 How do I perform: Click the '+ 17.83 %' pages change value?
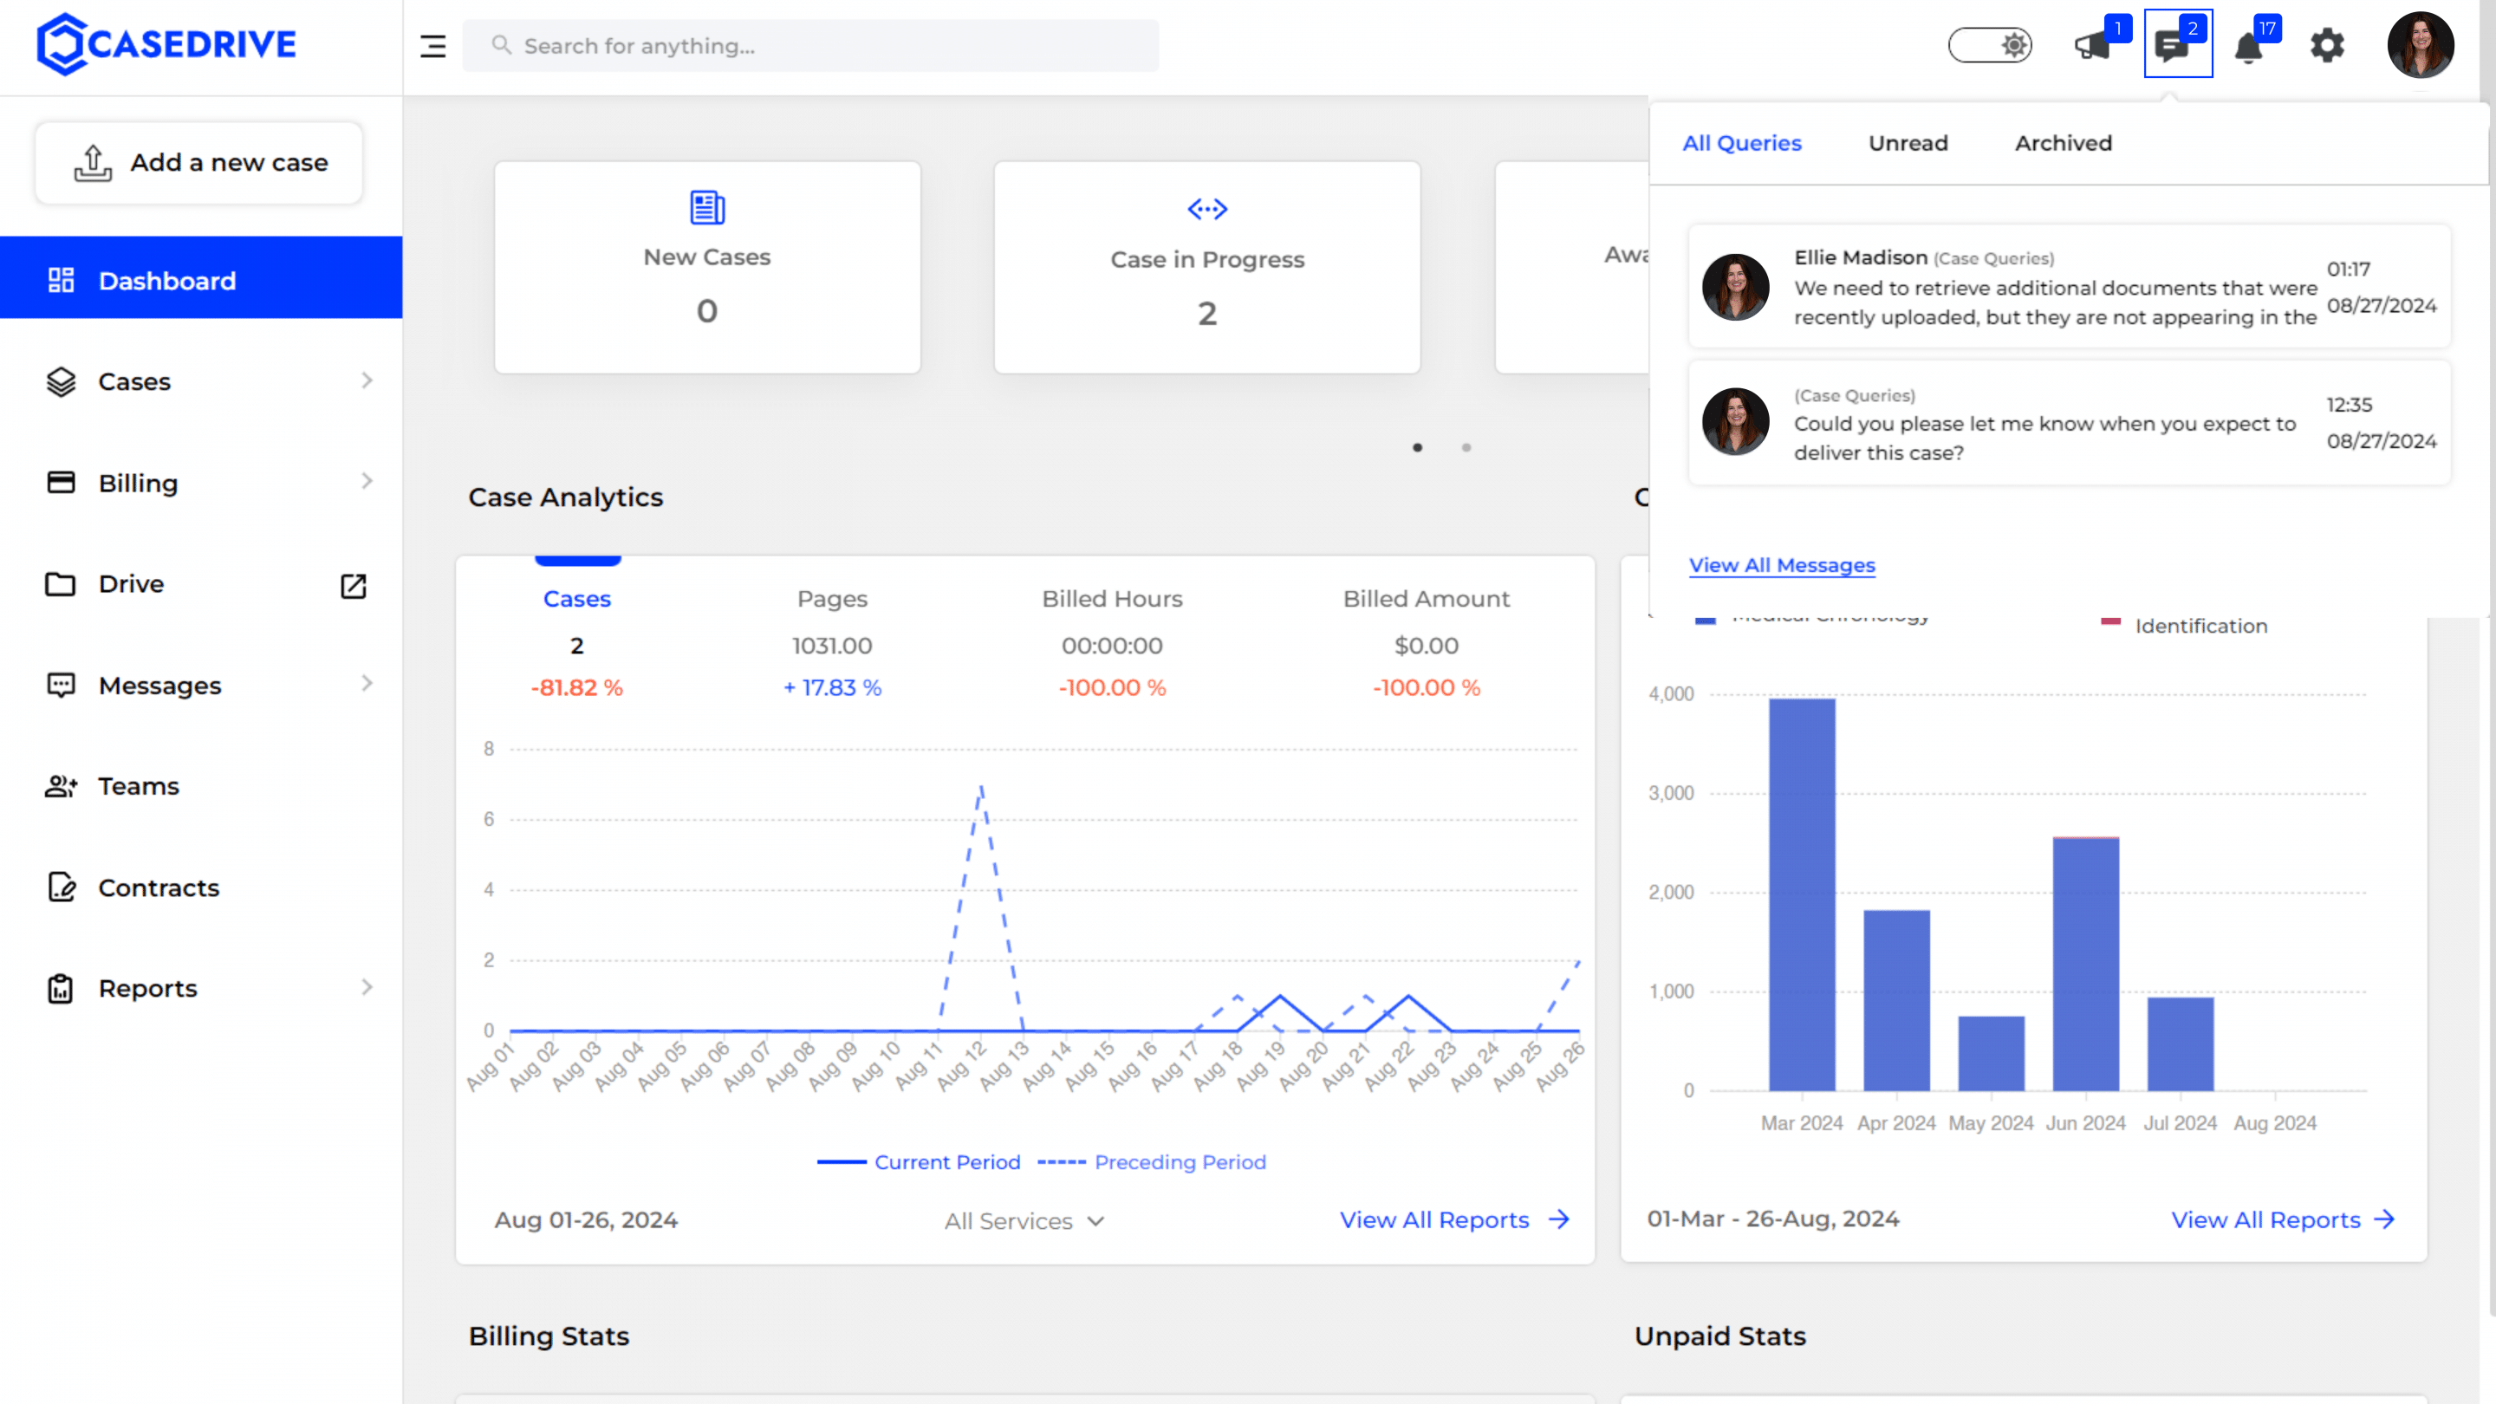pyautogui.click(x=832, y=688)
